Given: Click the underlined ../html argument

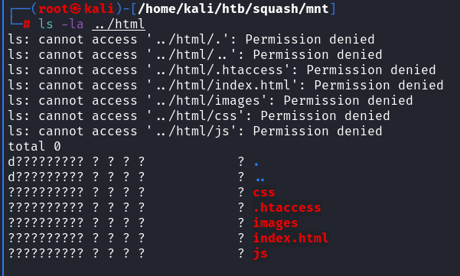Looking at the screenshot, I should (x=119, y=24).
